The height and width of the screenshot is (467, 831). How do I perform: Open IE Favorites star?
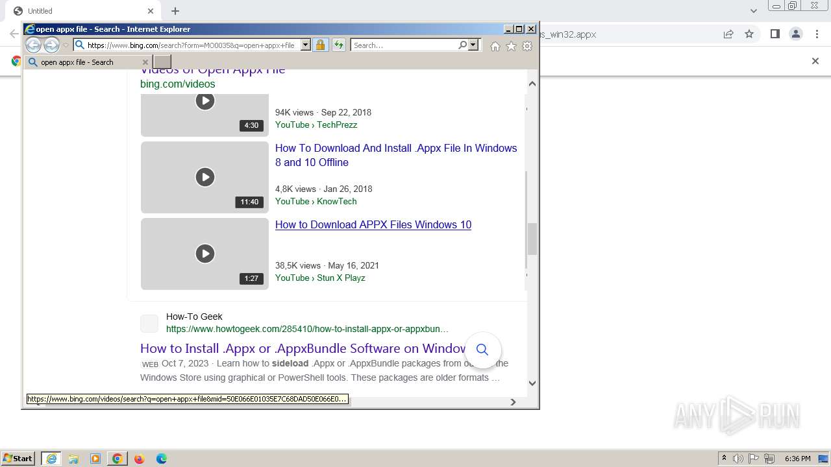(511, 46)
